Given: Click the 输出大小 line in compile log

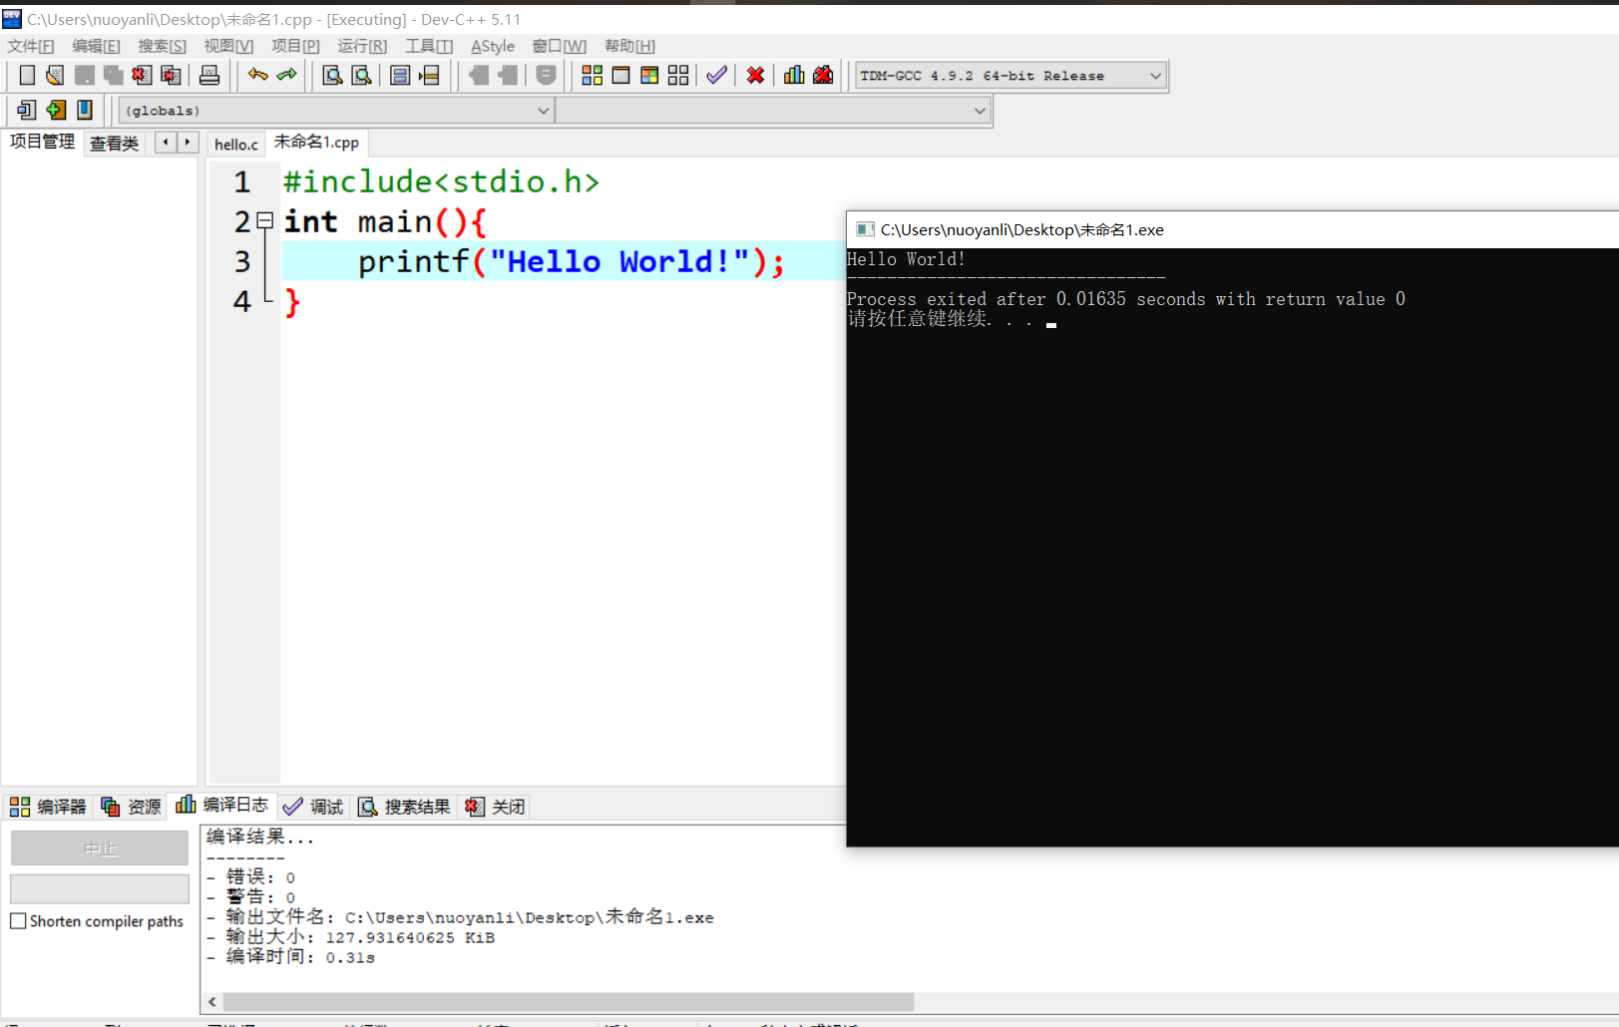Looking at the screenshot, I should coord(350,937).
